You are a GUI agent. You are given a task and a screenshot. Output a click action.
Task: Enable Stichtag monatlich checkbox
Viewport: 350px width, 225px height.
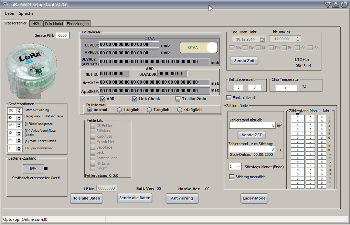coord(232,177)
